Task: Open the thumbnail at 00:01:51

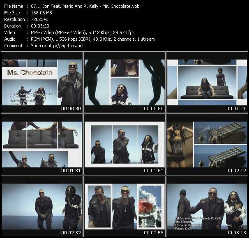Action: coord(124,144)
